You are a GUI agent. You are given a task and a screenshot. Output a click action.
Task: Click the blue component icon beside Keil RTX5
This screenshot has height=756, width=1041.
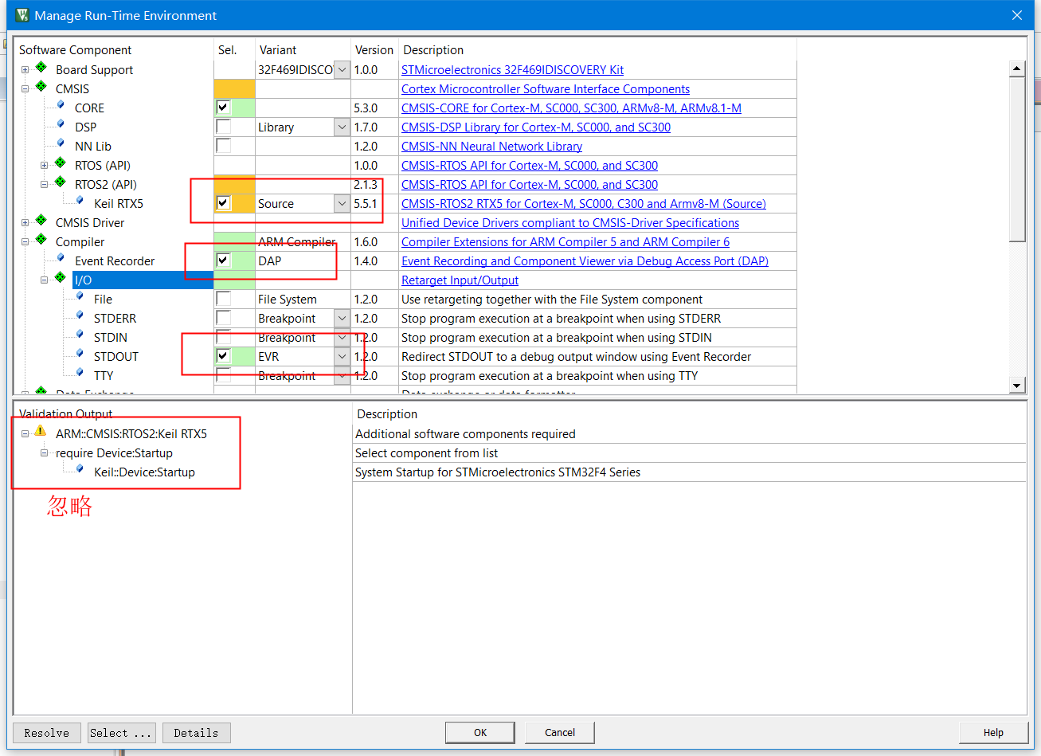tap(80, 202)
